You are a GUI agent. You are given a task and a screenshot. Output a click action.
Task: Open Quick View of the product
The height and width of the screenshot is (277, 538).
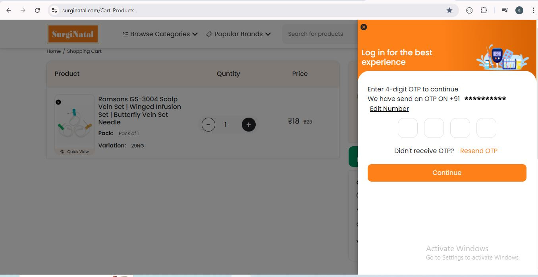[75, 152]
